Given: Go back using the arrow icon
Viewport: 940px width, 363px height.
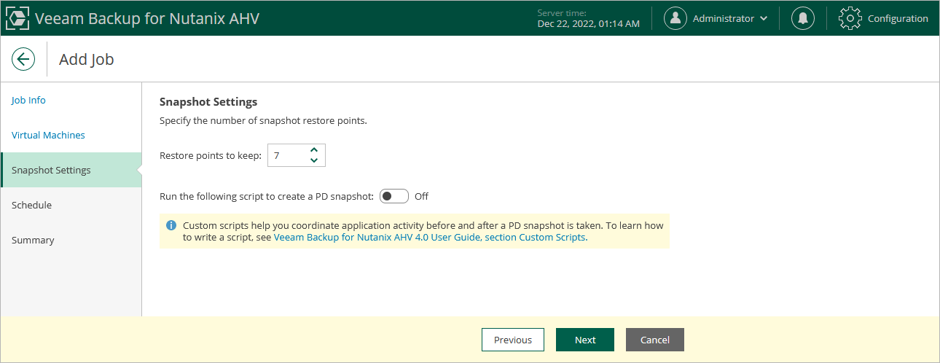Looking at the screenshot, I should click(x=23, y=59).
